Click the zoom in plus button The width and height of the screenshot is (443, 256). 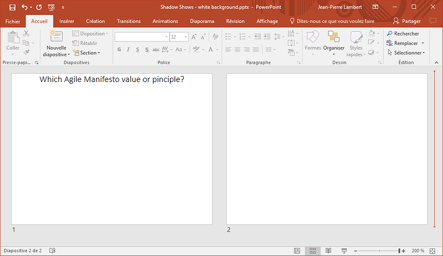point(404,251)
